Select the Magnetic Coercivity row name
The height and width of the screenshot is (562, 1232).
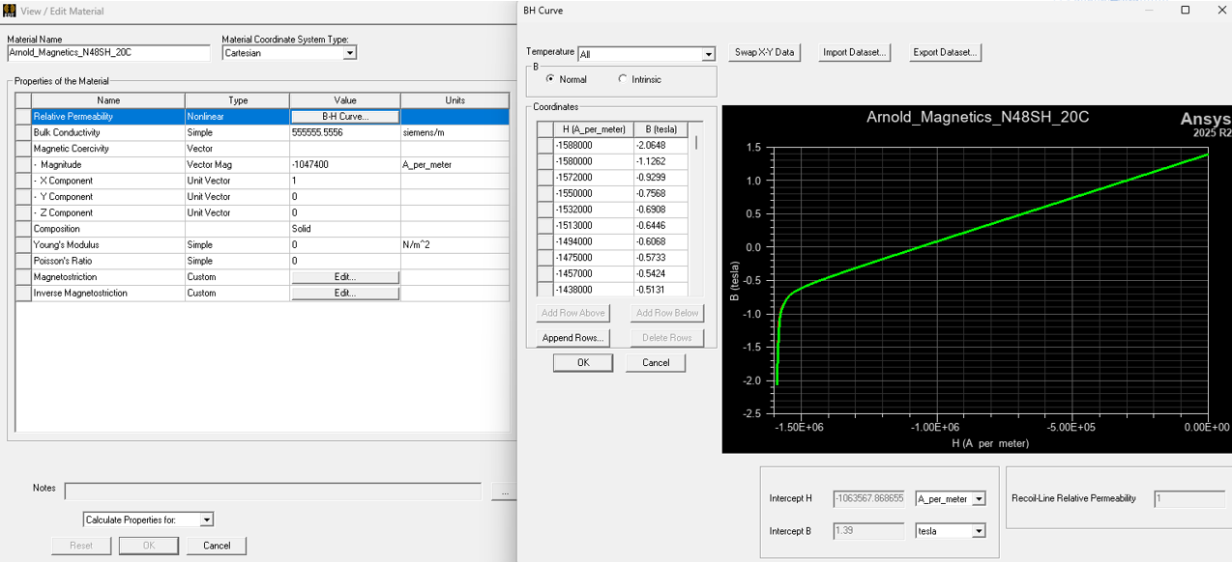pyautogui.click(x=108, y=149)
